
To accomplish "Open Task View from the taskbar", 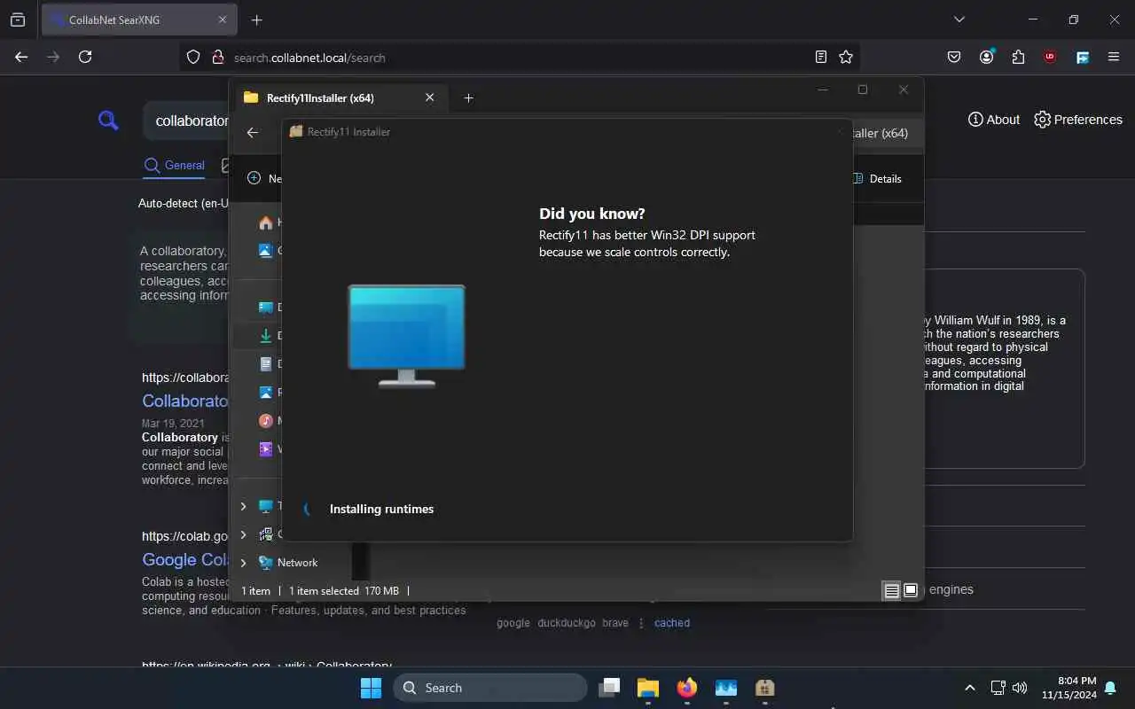I will coord(609,688).
